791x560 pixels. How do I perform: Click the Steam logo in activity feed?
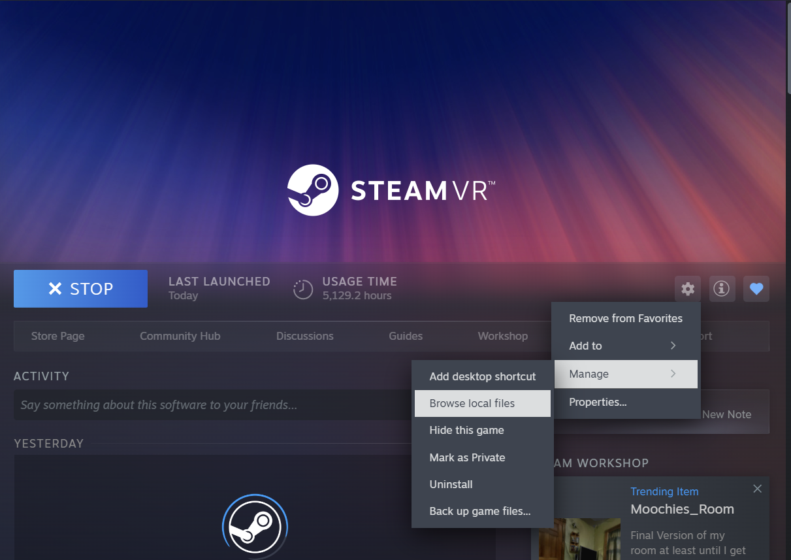[x=255, y=527]
